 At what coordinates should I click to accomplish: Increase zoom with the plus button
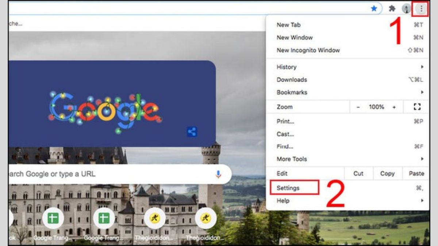click(394, 107)
